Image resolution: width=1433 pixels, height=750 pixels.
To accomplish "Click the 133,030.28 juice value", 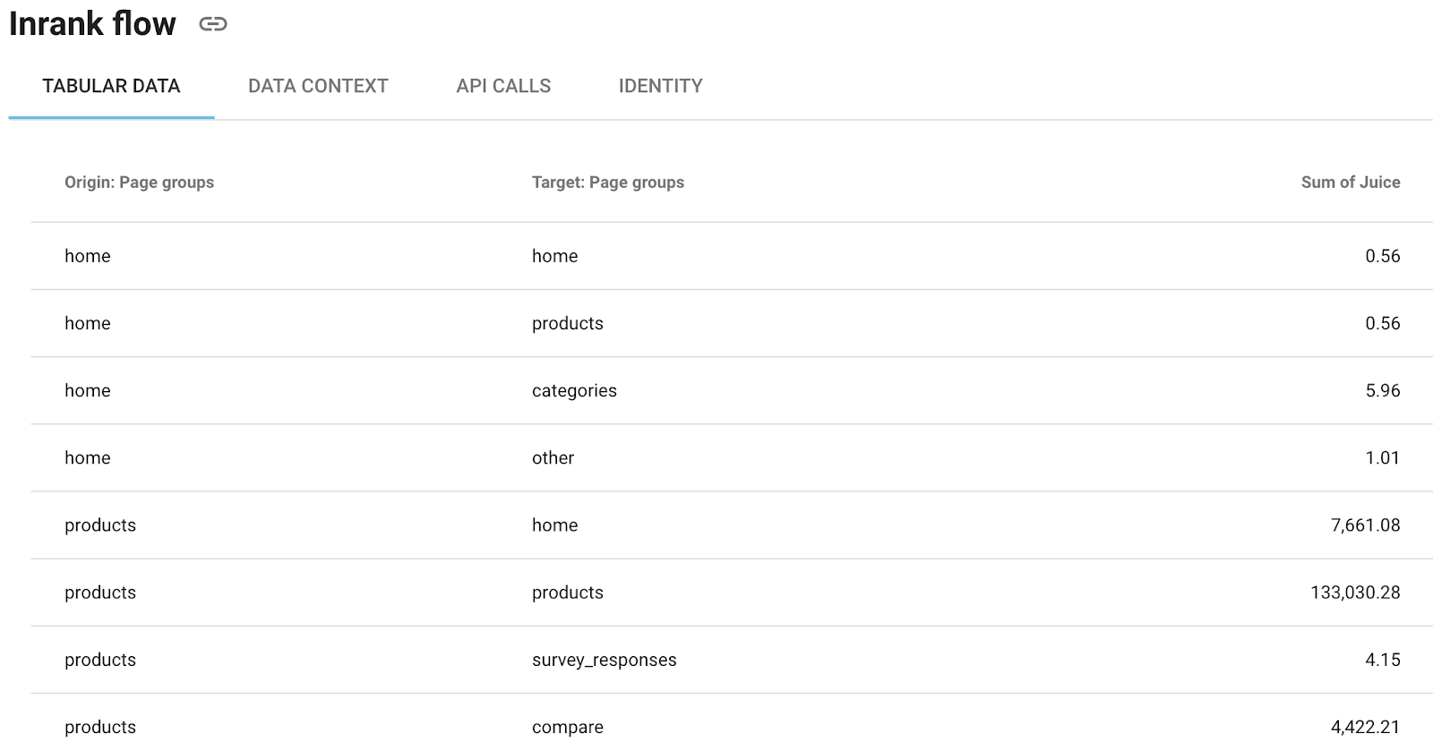I will tap(1355, 592).
